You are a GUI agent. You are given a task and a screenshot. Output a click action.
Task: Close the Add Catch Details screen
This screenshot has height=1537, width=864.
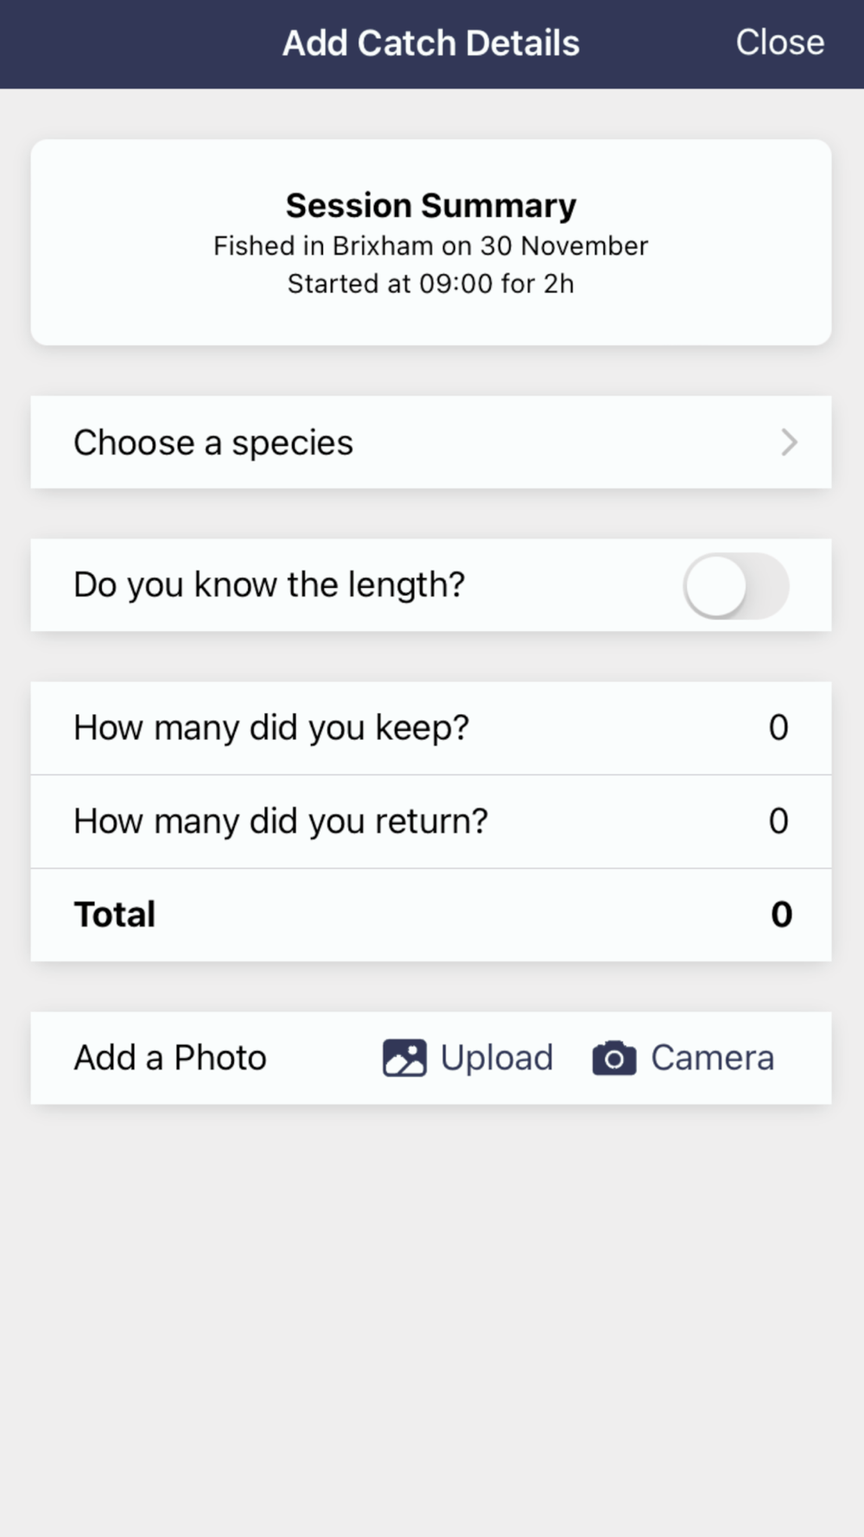point(779,42)
